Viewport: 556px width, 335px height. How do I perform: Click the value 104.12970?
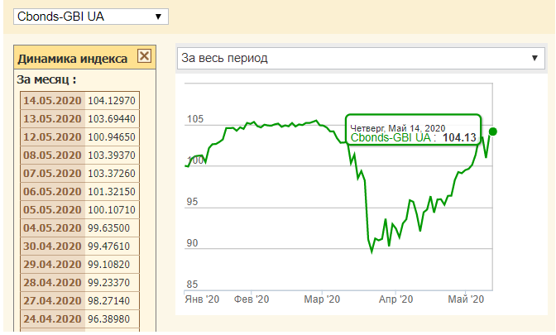tap(112, 101)
